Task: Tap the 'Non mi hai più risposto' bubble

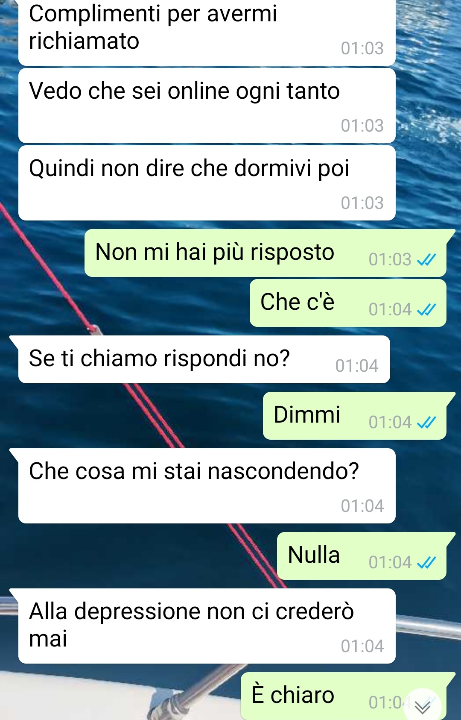Action: click(266, 253)
